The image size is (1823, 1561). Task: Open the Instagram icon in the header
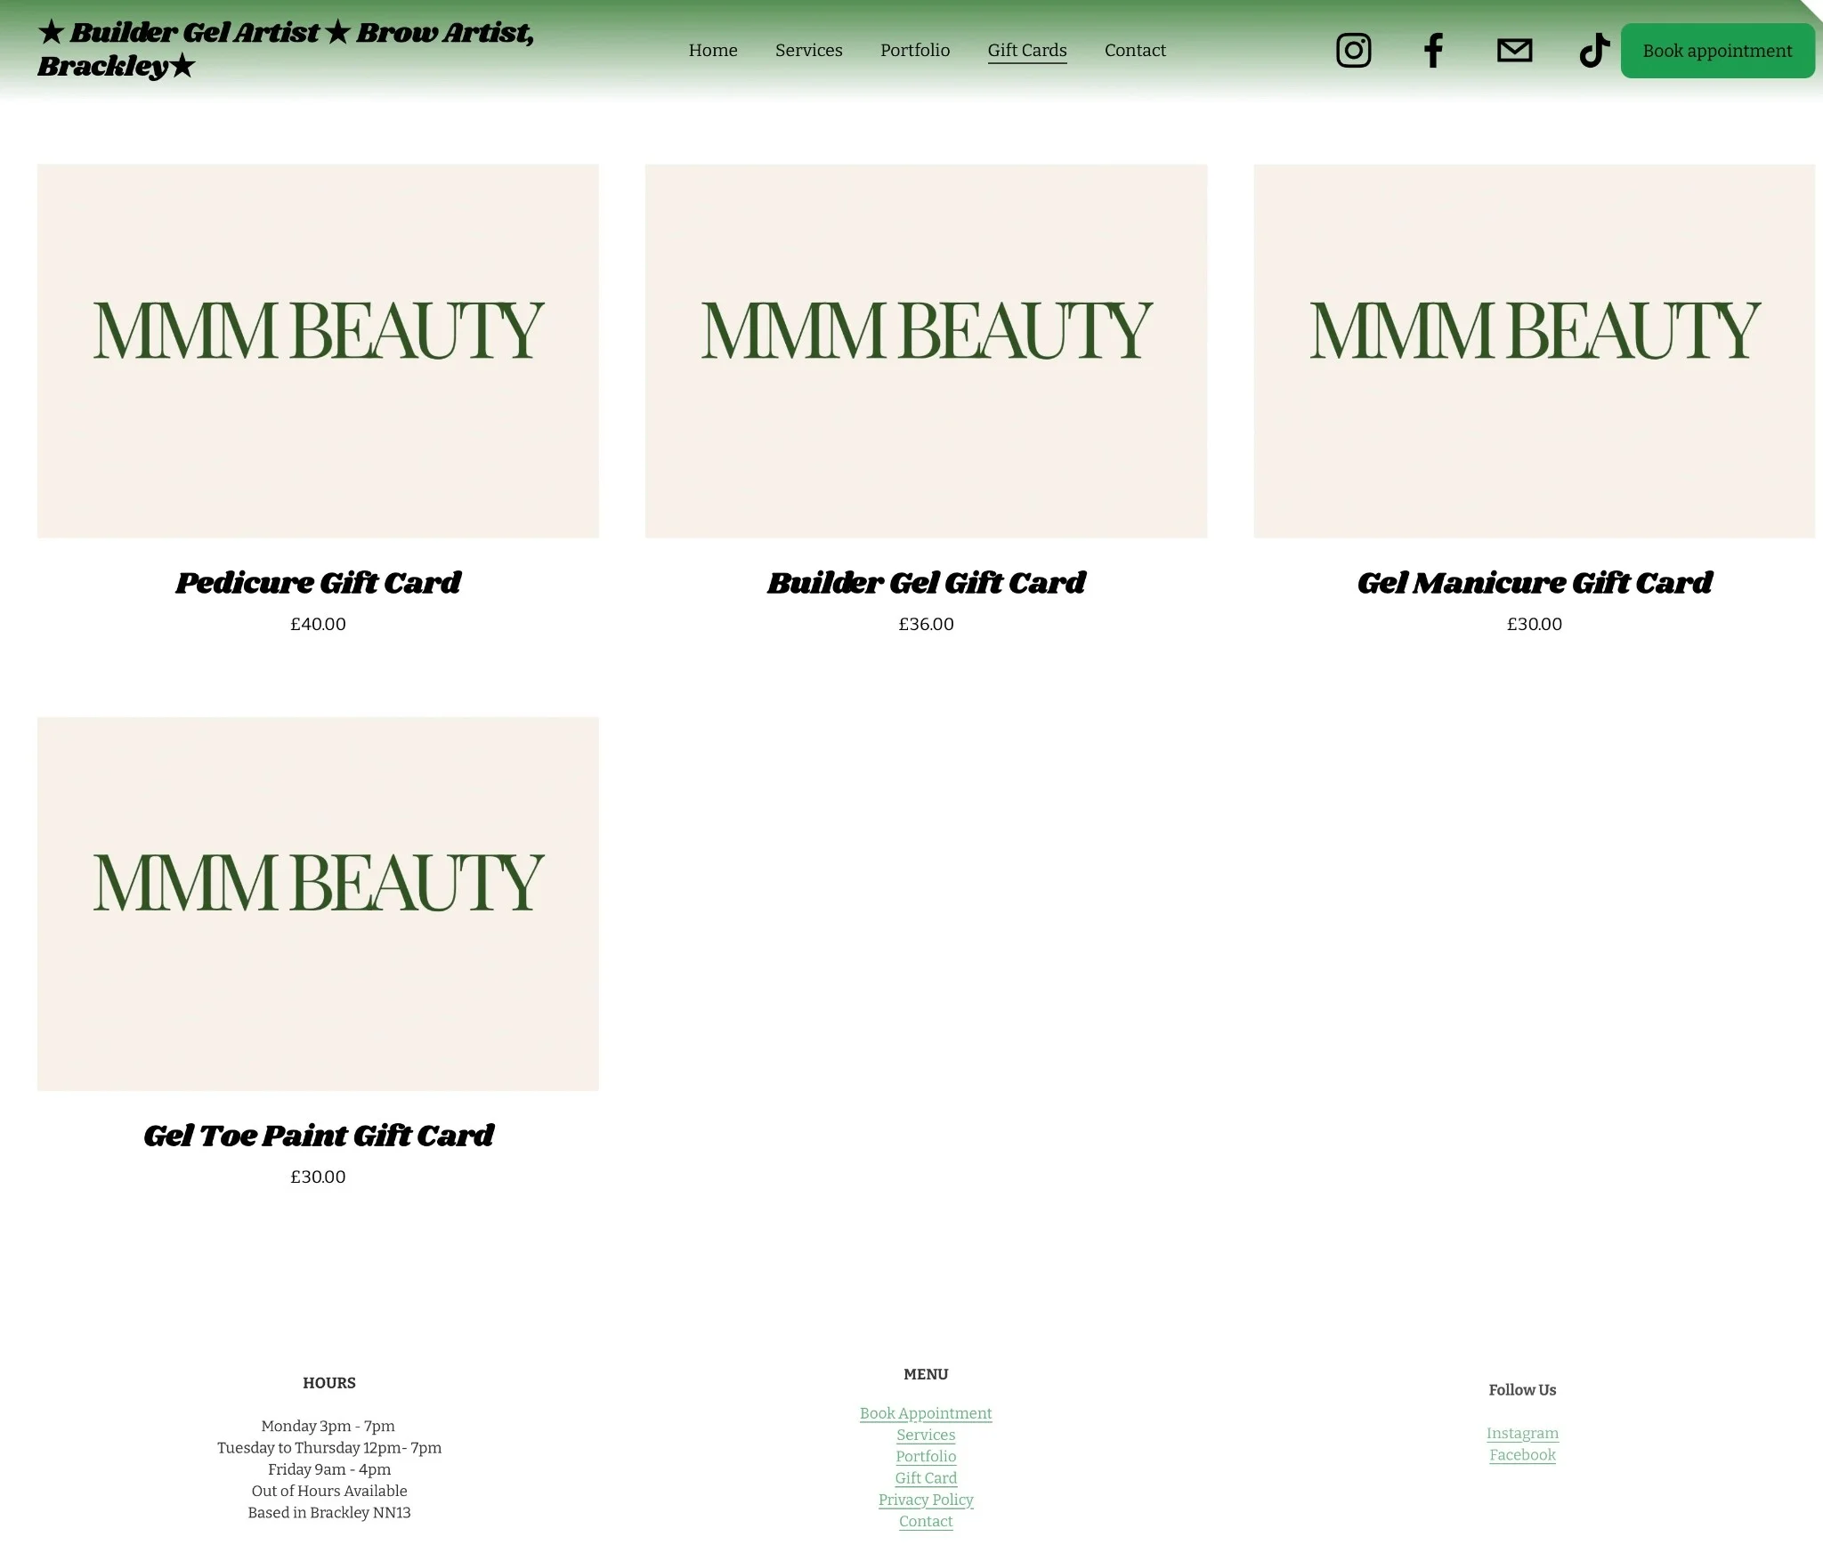1353,51
